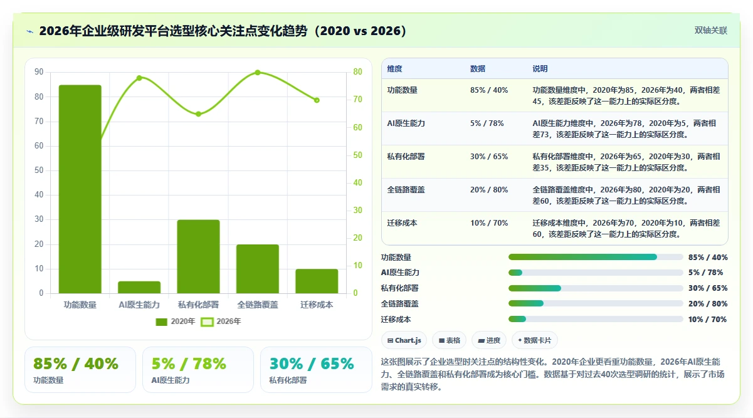753x418 pixels.
Task: Click the 迁移成本 table row name
Action: click(402, 223)
